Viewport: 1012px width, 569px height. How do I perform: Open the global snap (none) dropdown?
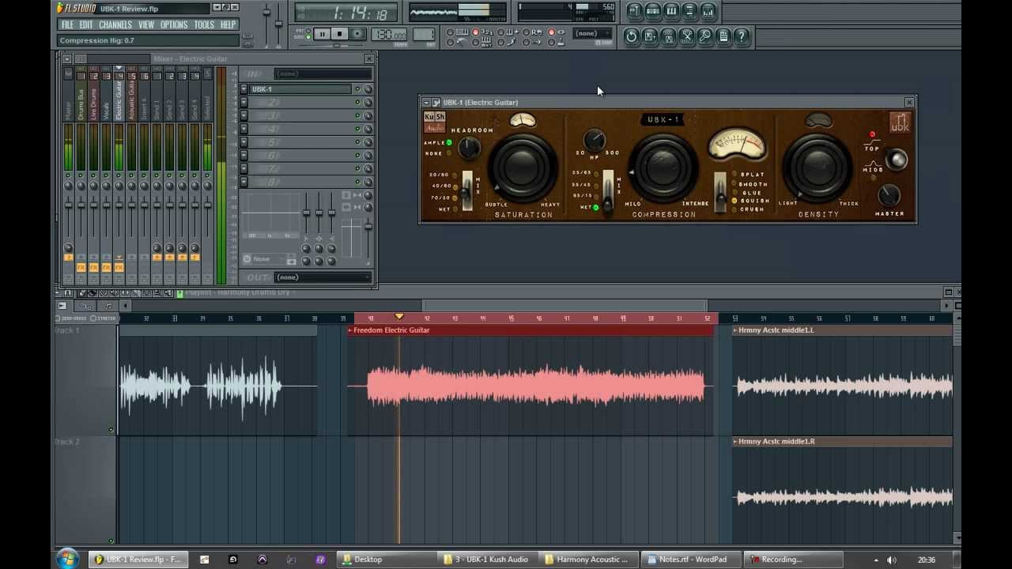pos(594,33)
